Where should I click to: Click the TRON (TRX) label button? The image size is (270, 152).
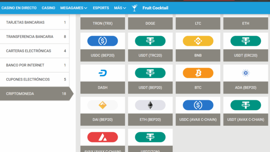(103, 24)
